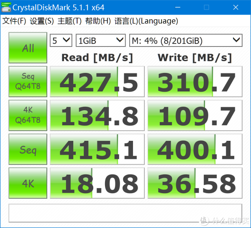Select the 4K Q64T8 write result 109.7
The height and width of the screenshot is (228, 251).
click(195, 115)
